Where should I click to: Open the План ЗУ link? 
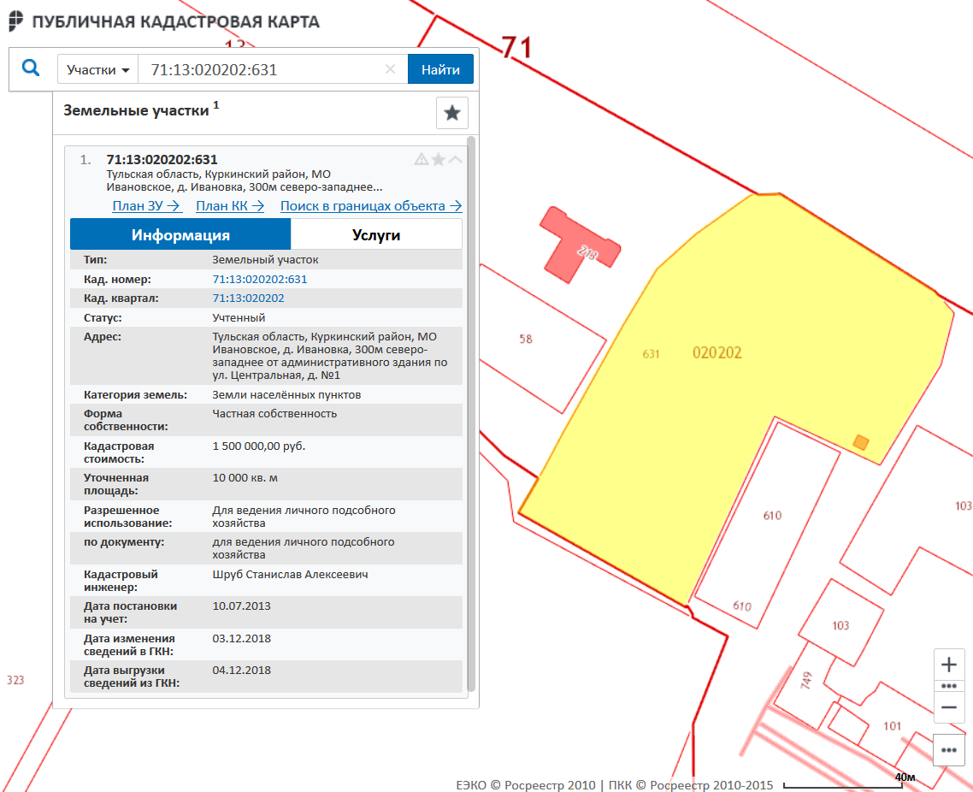pyautogui.click(x=147, y=206)
